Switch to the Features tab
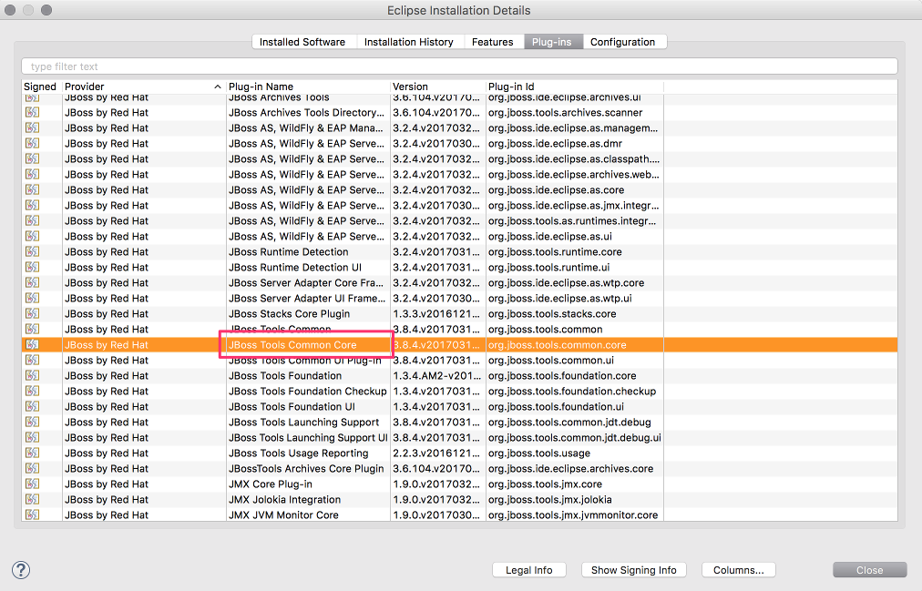The height and width of the screenshot is (591, 922). pos(493,42)
